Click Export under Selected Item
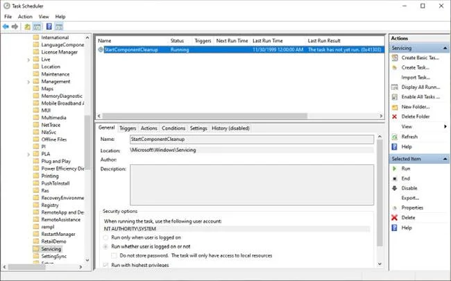Viewport: 451px width, 281px height. (x=410, y=198)
